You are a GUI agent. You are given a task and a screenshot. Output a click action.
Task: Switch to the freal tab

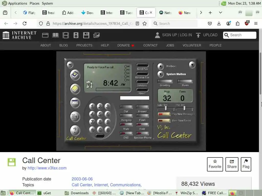point(49,13)
